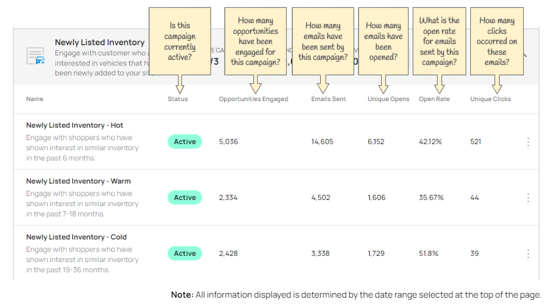
Task: Click the Newly Listed Inventory section title
Action: (99, 42)
